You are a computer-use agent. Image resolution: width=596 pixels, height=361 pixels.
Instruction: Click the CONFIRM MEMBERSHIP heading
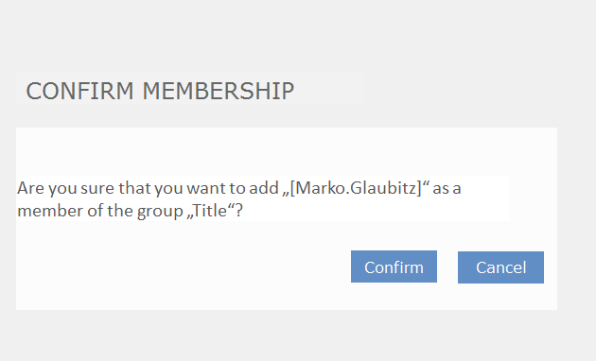[160, 91]
